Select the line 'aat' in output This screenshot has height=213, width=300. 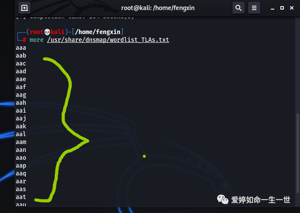[x=21, y=197]
